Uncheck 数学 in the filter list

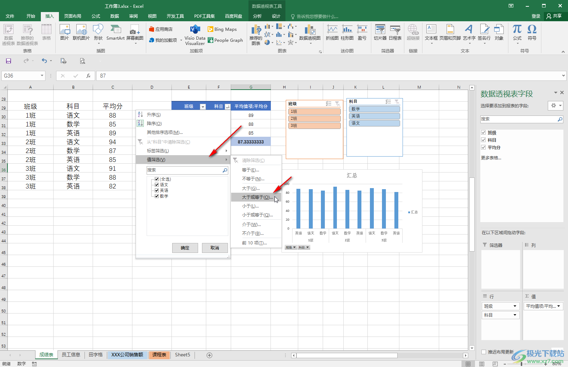157,196
